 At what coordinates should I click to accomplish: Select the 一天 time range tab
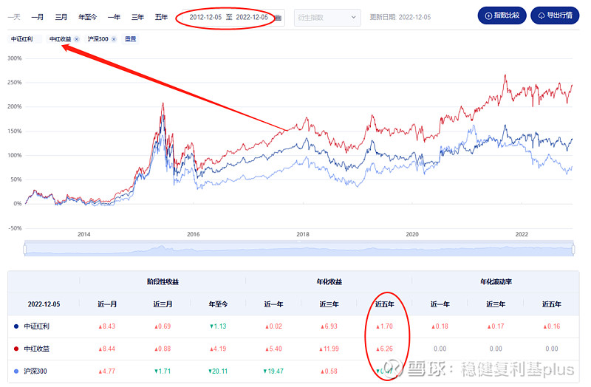click(x=14, y=17)
